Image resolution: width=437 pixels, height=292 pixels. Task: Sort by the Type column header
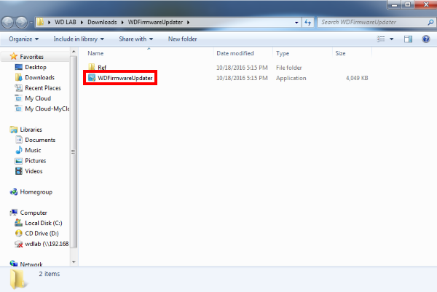pyautogui.click(x=283, y=53)
